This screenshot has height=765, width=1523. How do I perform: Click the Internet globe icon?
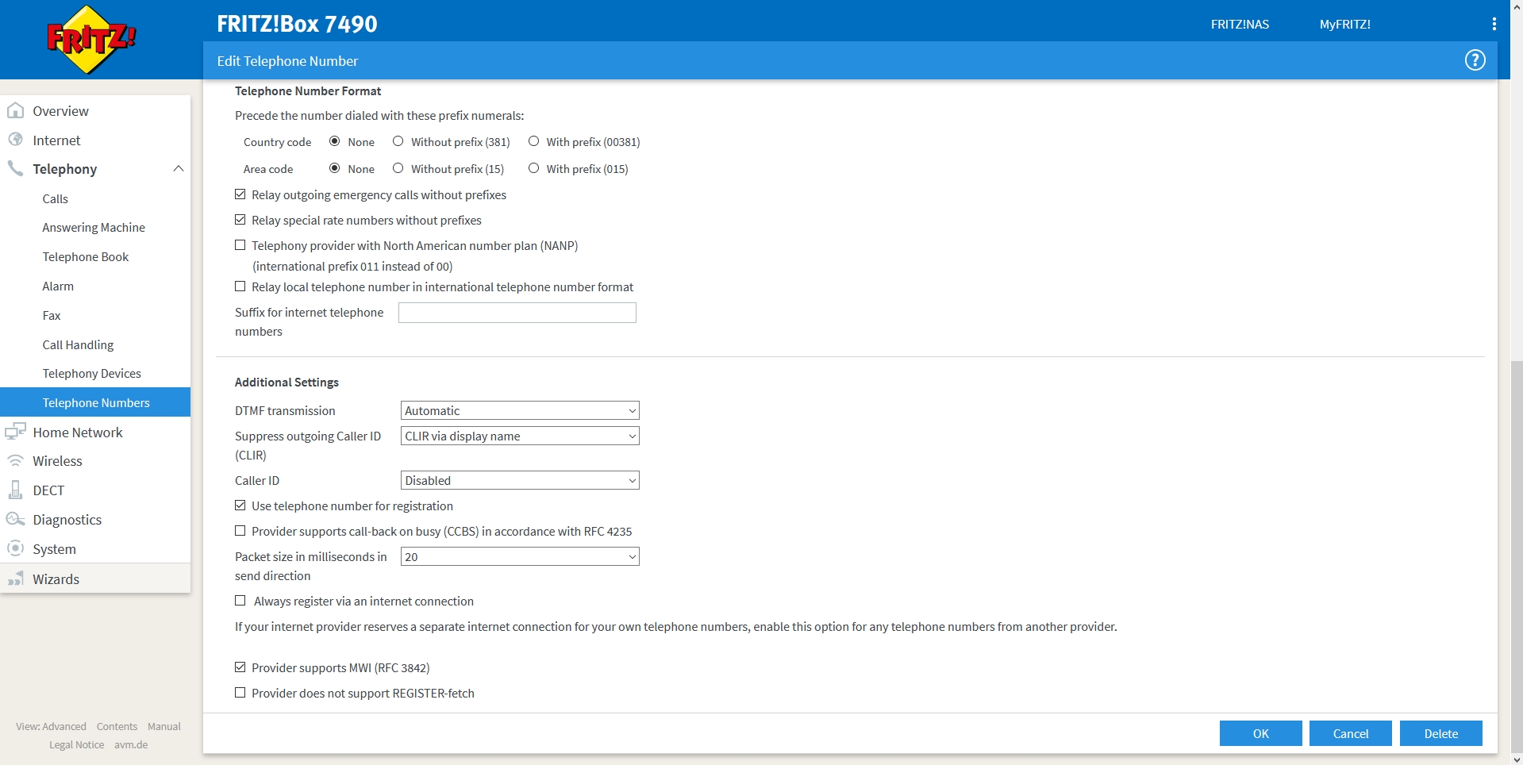click(15, 140)
